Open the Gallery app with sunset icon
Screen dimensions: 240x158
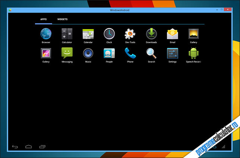pyautogui.click(x=194, y=36)
